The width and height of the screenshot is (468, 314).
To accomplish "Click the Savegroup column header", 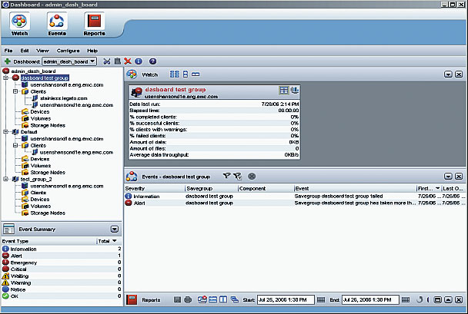I will point(212,188).
